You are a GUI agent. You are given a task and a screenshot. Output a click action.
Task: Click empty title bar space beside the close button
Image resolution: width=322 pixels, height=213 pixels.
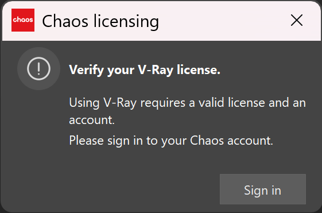pos(226,21)
